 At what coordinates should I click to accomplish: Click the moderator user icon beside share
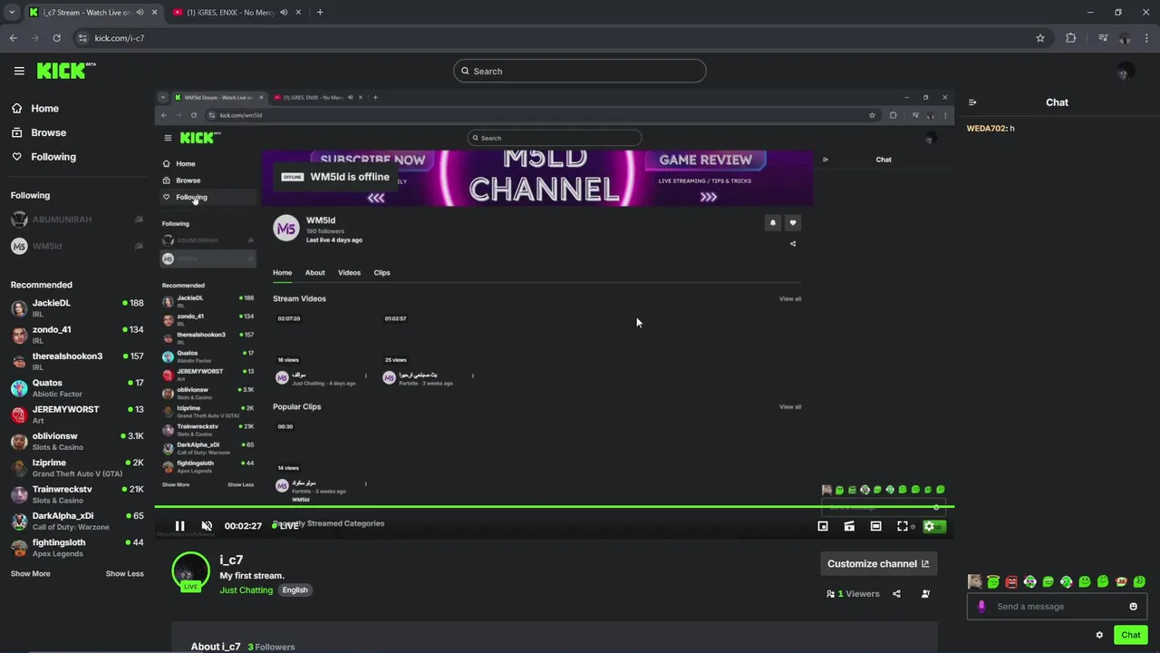pyautogui.click(x=925, y=594)
